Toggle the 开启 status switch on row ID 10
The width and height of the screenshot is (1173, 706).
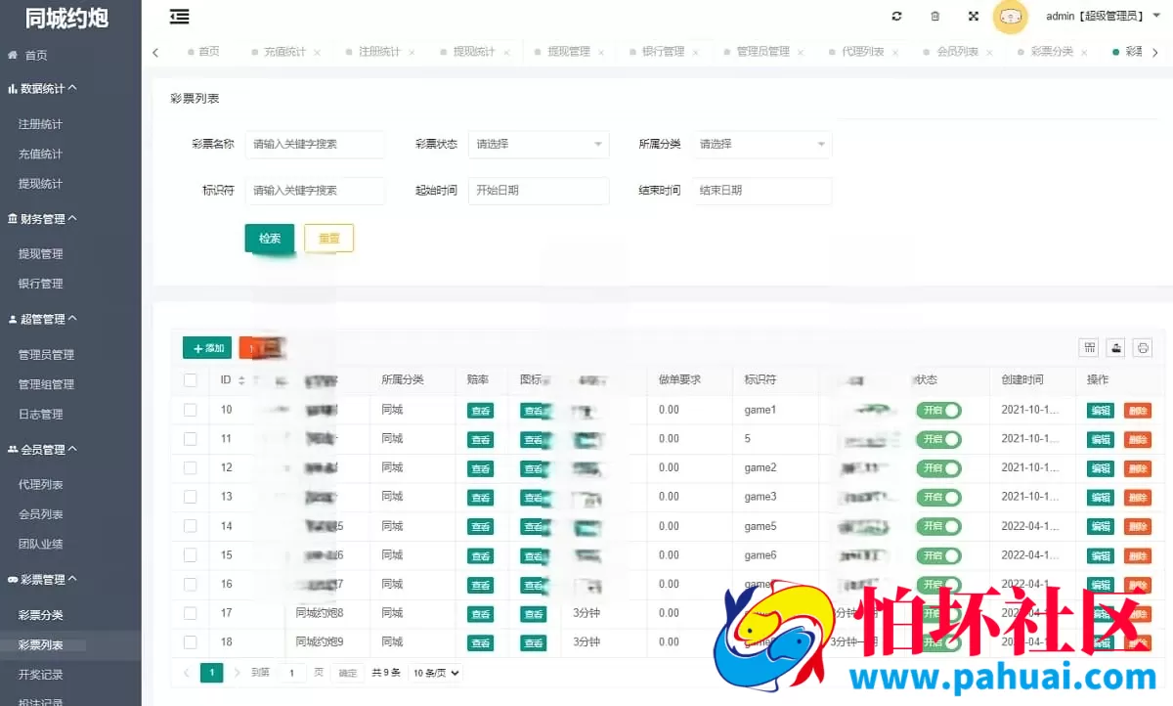tap(939, 410)
